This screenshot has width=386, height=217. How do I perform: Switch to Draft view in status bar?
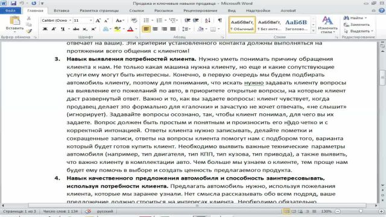314,211
